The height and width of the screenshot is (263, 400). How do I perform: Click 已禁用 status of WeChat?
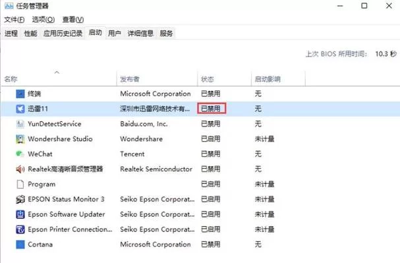pos(211,154)
